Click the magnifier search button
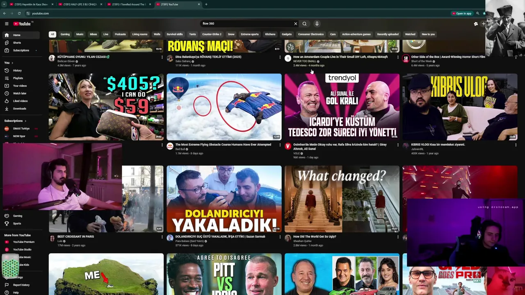The height and width of the screenshot is (295, 525). pyautogui.click(x=304, y=24)
